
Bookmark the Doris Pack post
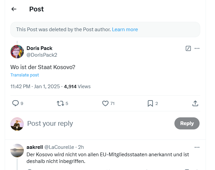coord(150,104)
